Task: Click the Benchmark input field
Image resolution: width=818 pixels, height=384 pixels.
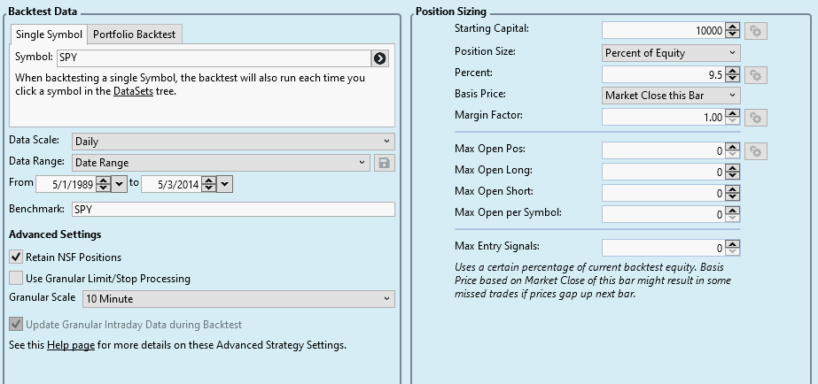Action: (233, 210)
